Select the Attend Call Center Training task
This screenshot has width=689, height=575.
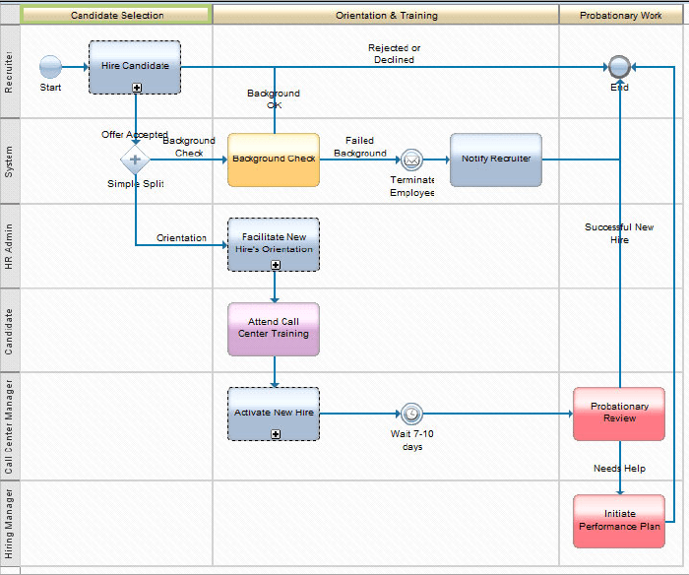coord(274,329)
